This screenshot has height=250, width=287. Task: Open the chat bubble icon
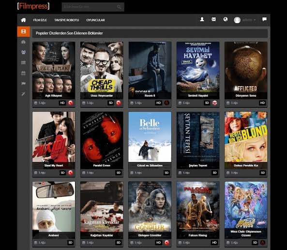coord(264,19)
